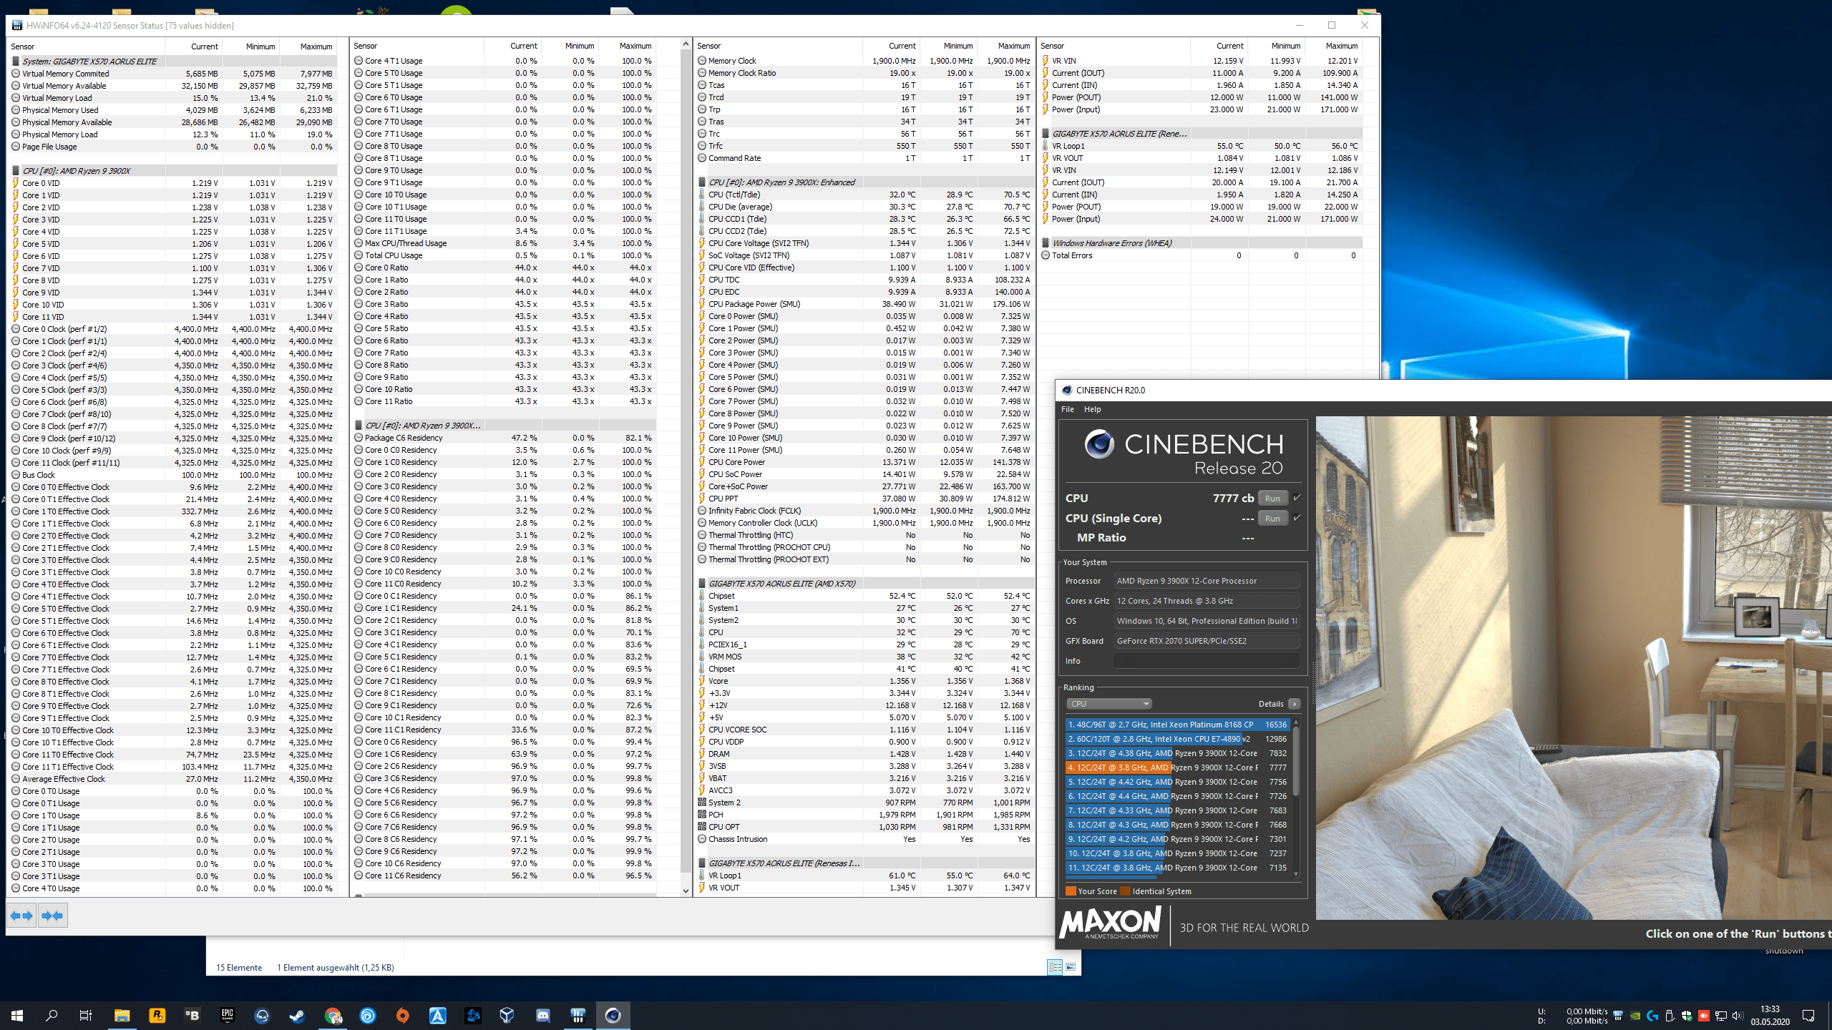The width and height of the screenshot is (1832, 1030).
Task: Open the Cinebench File menu
Action: (1067, 409)
